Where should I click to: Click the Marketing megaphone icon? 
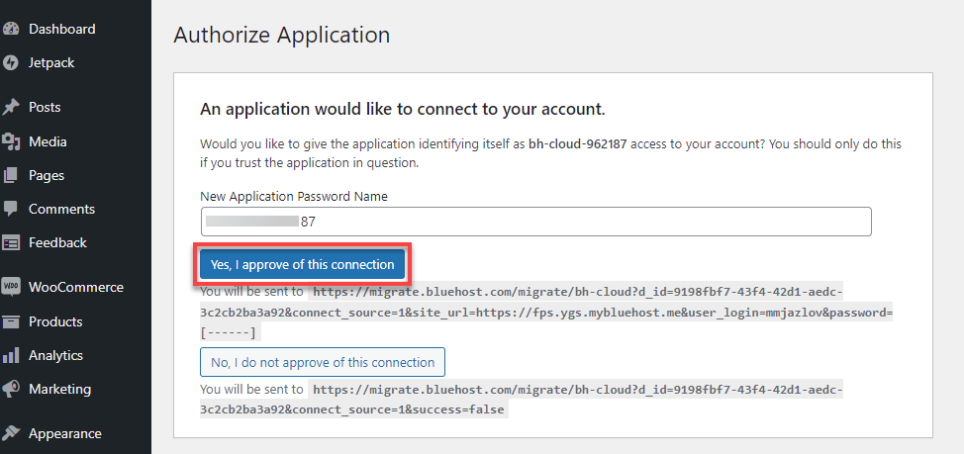click(11, 389)
